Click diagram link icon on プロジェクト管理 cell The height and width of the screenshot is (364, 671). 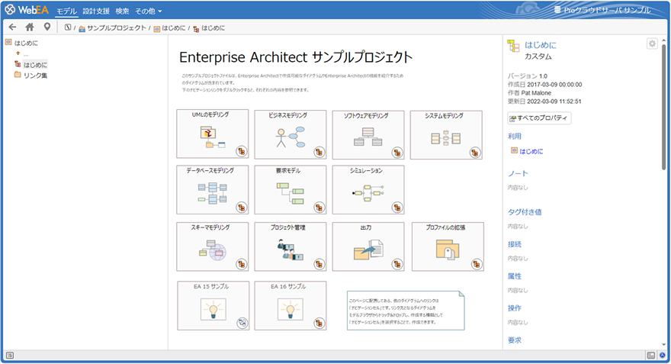click(319, 264)
